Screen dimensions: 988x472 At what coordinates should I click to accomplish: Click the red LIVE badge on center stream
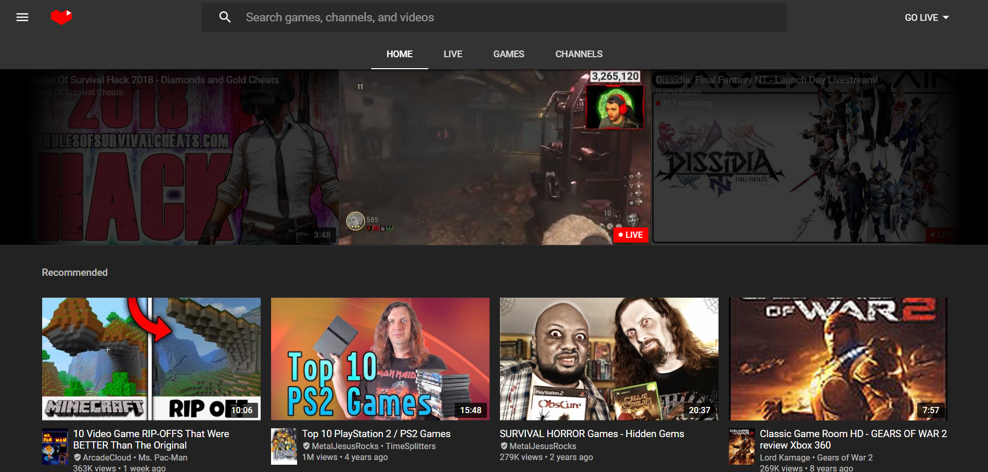(631, 235)
